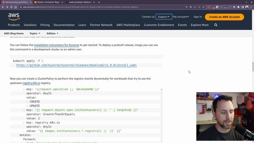
Task: Click the '- CREATE' code line
Action: [x=33, y=102]
